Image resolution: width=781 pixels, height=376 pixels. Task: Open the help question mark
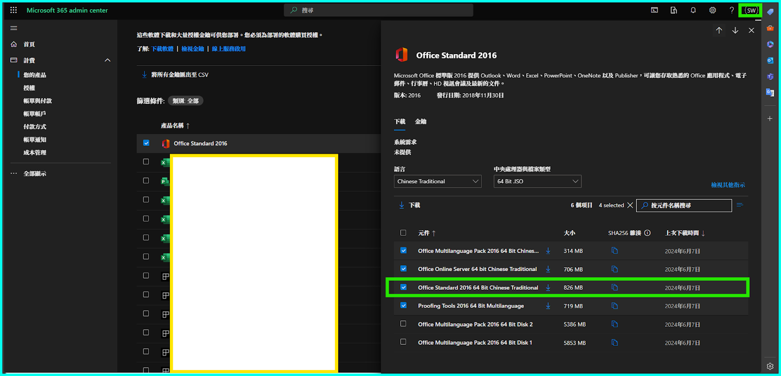[x=732, y=10]
